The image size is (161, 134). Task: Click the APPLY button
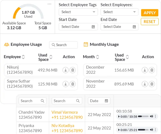pos(150,13)
